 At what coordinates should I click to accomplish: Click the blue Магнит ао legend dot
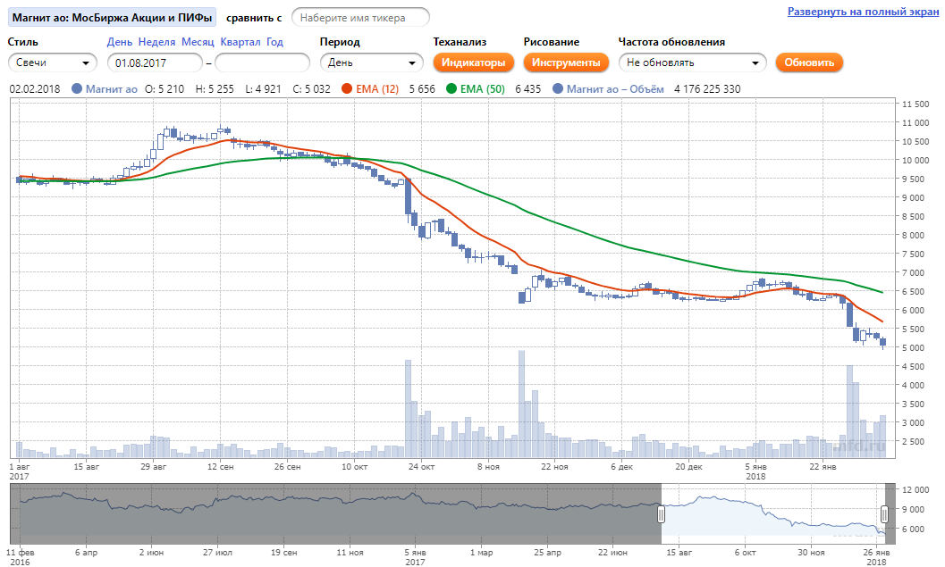click(x=77, y=88)
